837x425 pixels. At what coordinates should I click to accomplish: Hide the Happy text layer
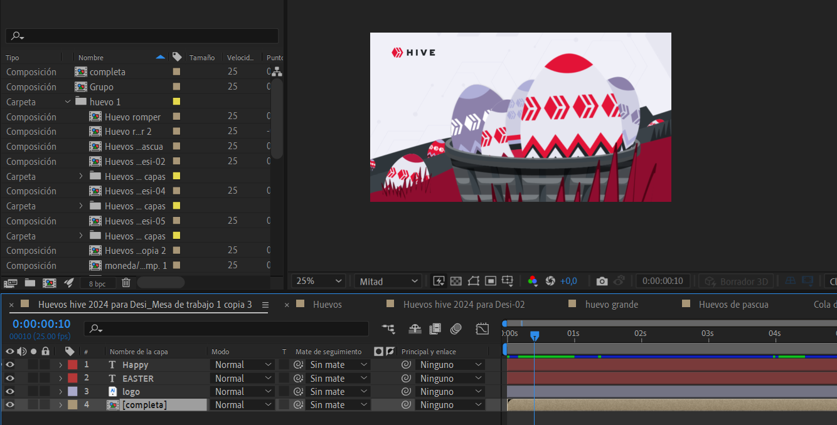click(x=10, y=365)
